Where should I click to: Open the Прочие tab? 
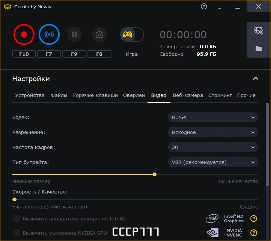246,95
